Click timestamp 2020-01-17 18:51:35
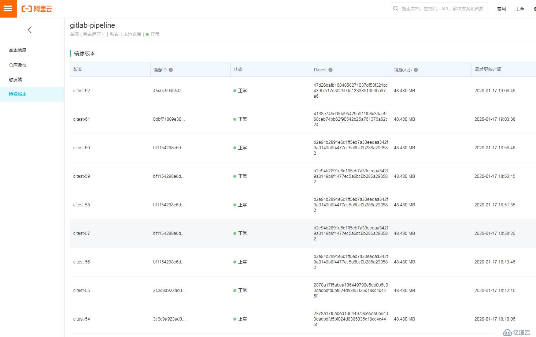 coord(495,205)
